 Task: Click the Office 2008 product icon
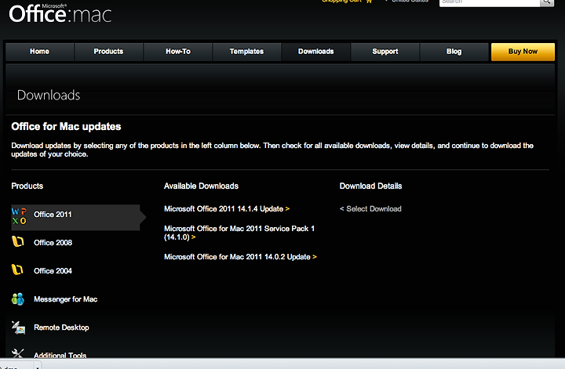(x=18, y=241)
